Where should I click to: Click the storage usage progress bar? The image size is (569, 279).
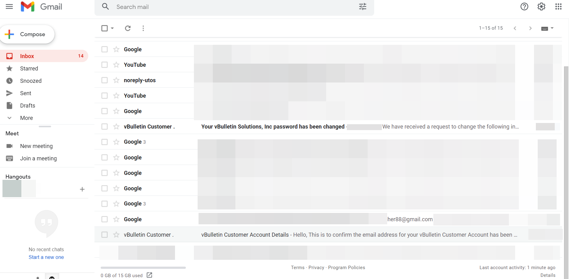143,268
